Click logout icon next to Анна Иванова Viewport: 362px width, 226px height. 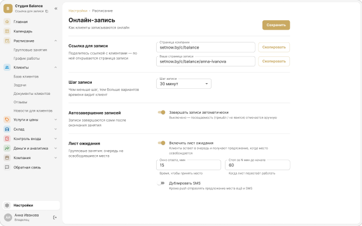click(55, 217)
